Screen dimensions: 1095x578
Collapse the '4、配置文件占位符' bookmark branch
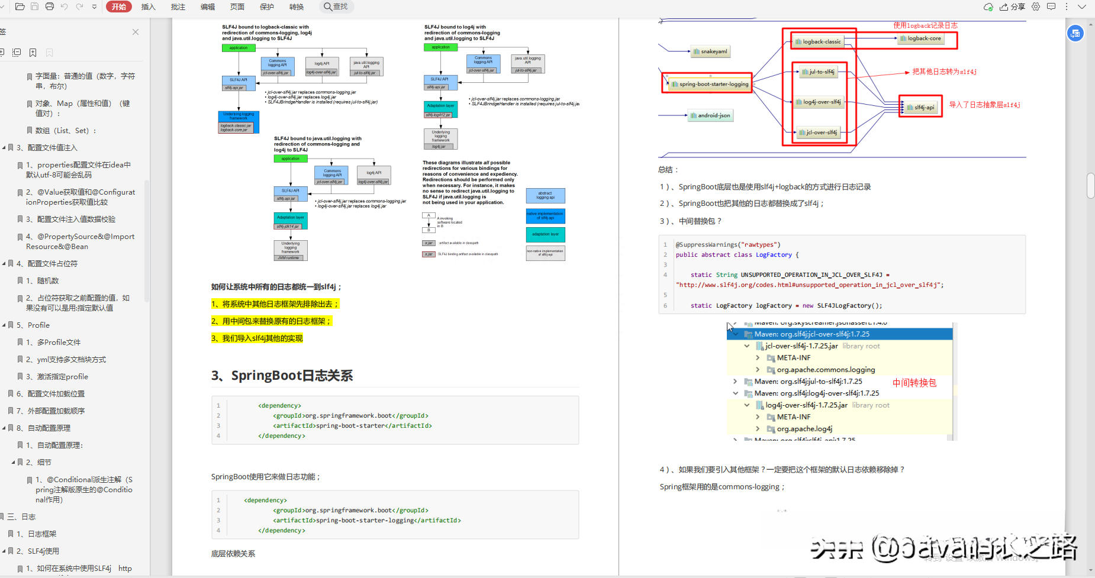pyautogui.click(x=4, y=263)
